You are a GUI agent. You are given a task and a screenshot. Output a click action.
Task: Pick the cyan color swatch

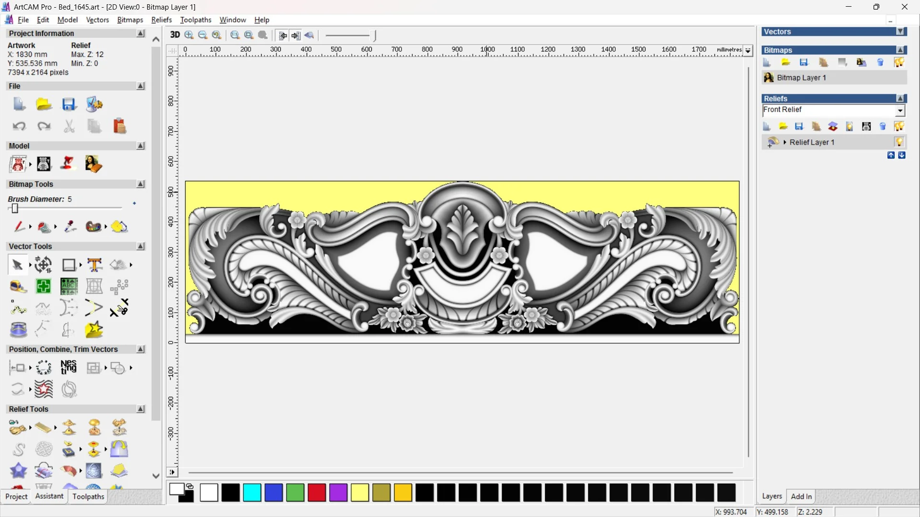pyautogui.click(x=252, y=493)
